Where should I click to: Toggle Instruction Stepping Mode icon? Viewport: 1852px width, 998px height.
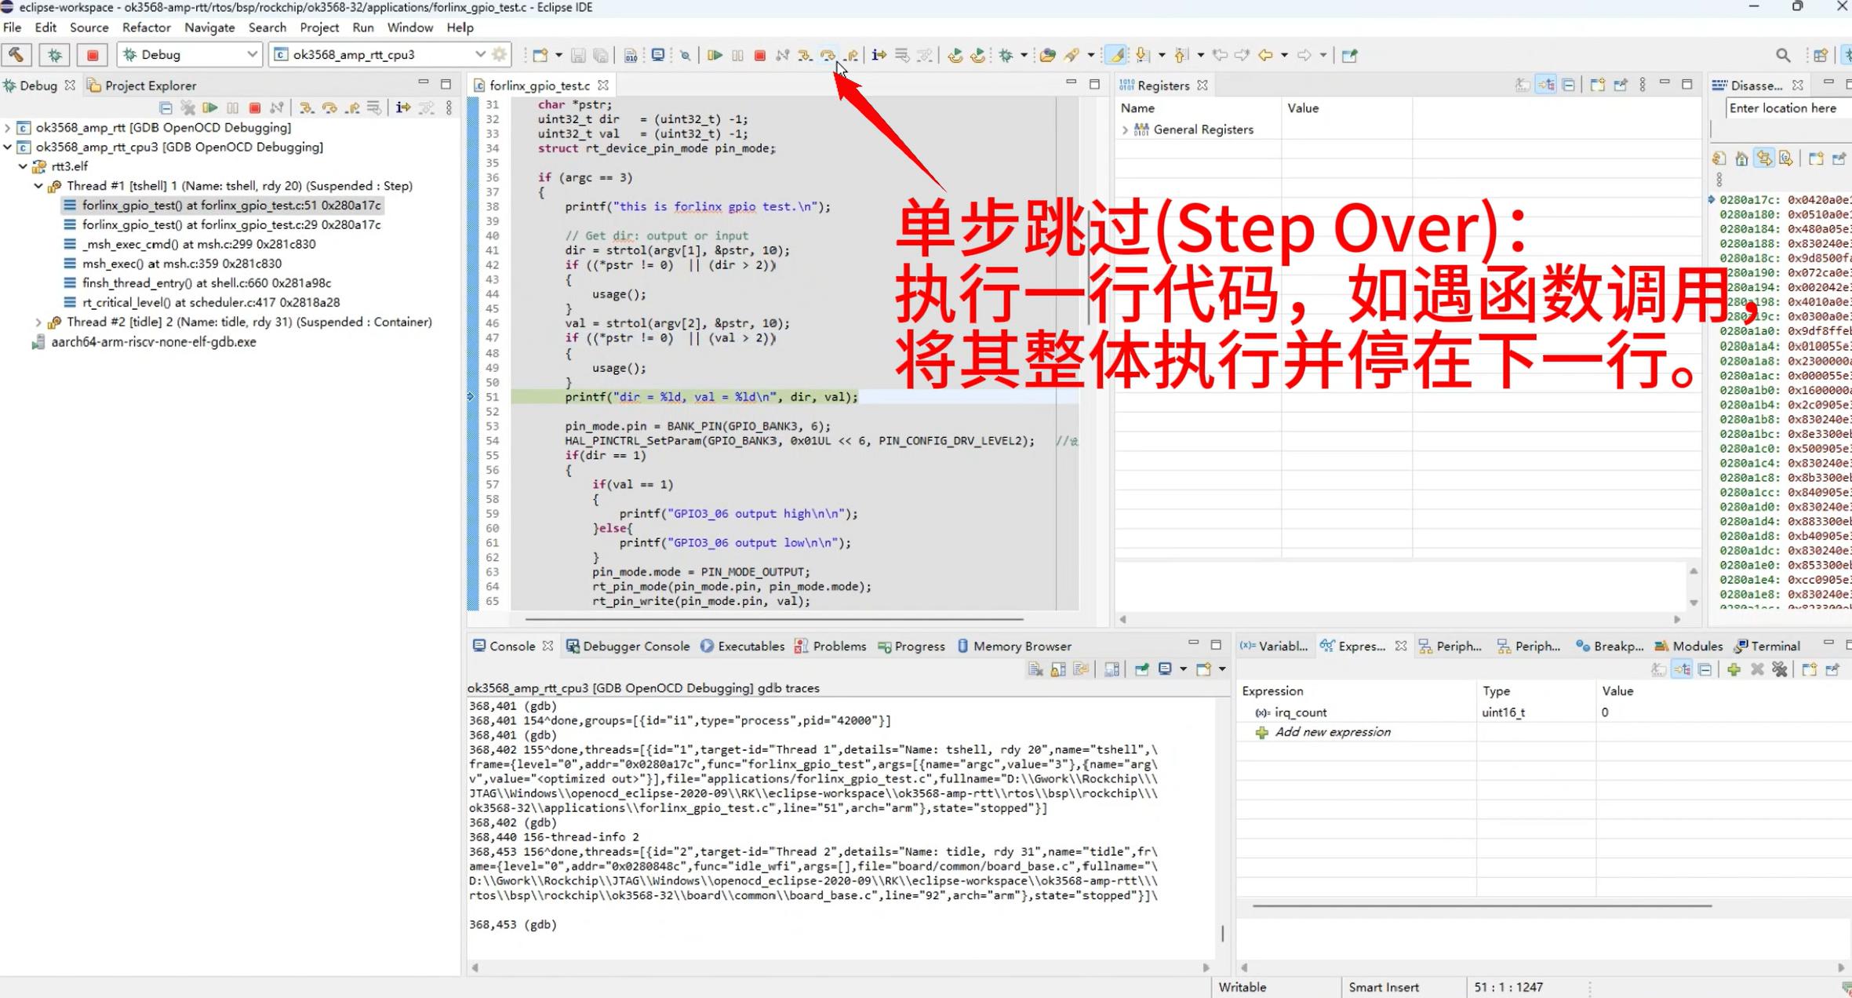879,55
